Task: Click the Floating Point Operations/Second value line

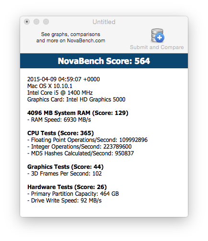Action: click(x=87, y=140)
